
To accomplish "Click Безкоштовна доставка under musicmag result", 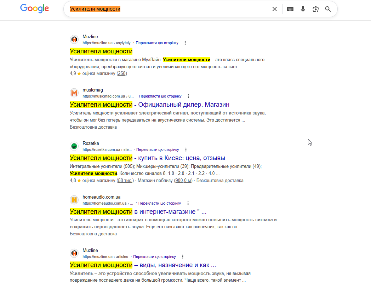I will click(93, 127).
